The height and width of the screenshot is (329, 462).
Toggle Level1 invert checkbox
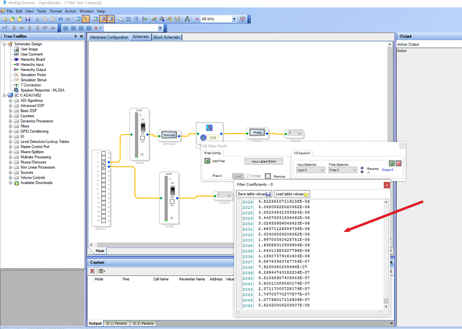click(143, 138)
